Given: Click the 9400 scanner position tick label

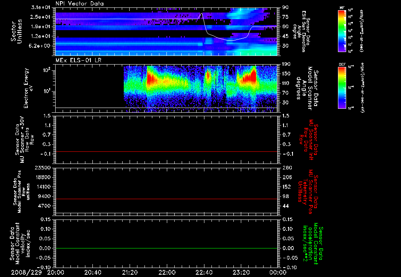Looking at the screenshot, I should (44, 196).
